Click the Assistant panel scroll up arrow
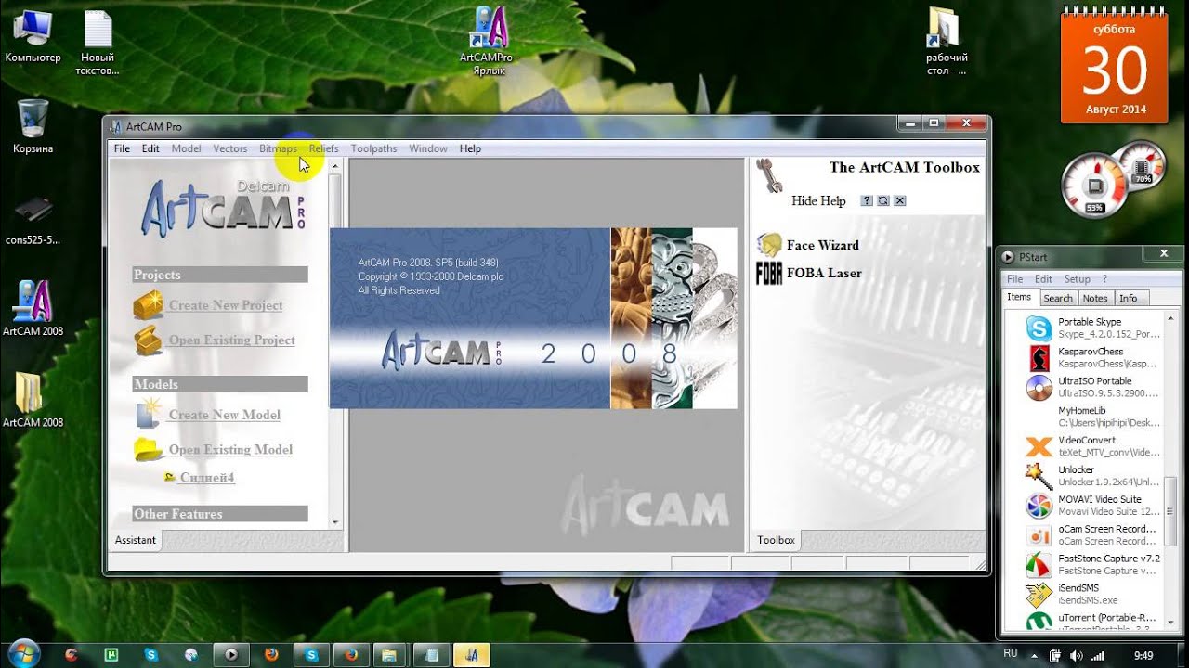Screen dimensions: 1189x668 click(335, 165)
